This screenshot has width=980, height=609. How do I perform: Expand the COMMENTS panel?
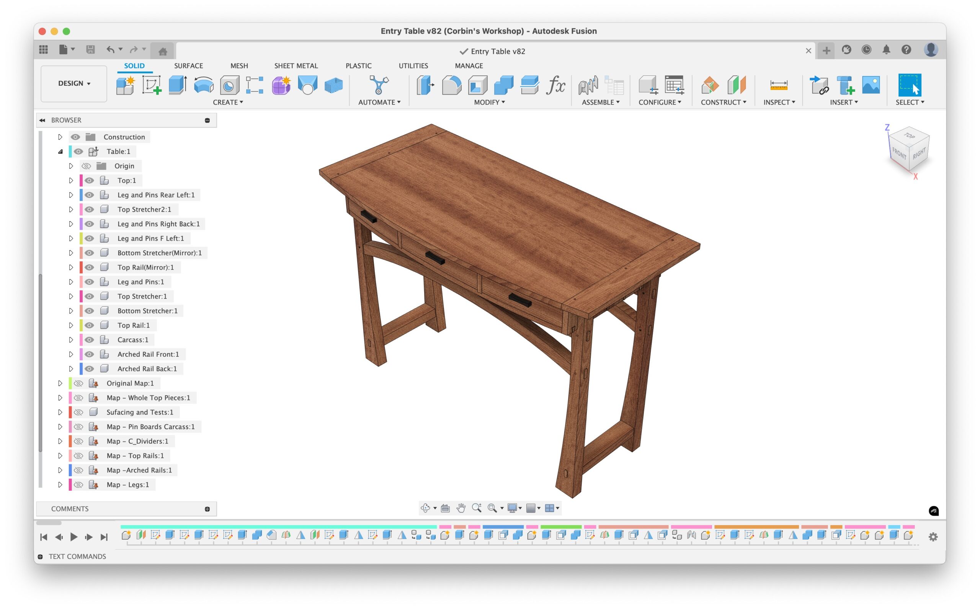point(207,509)
